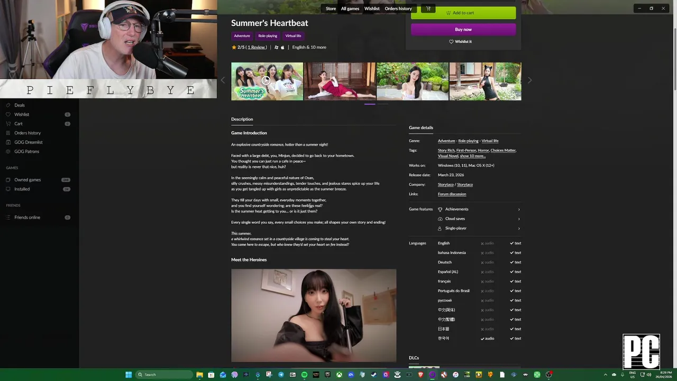Open the First-Person tag link
This screenshot has width=677, height=381.
(x=466, y=150)
